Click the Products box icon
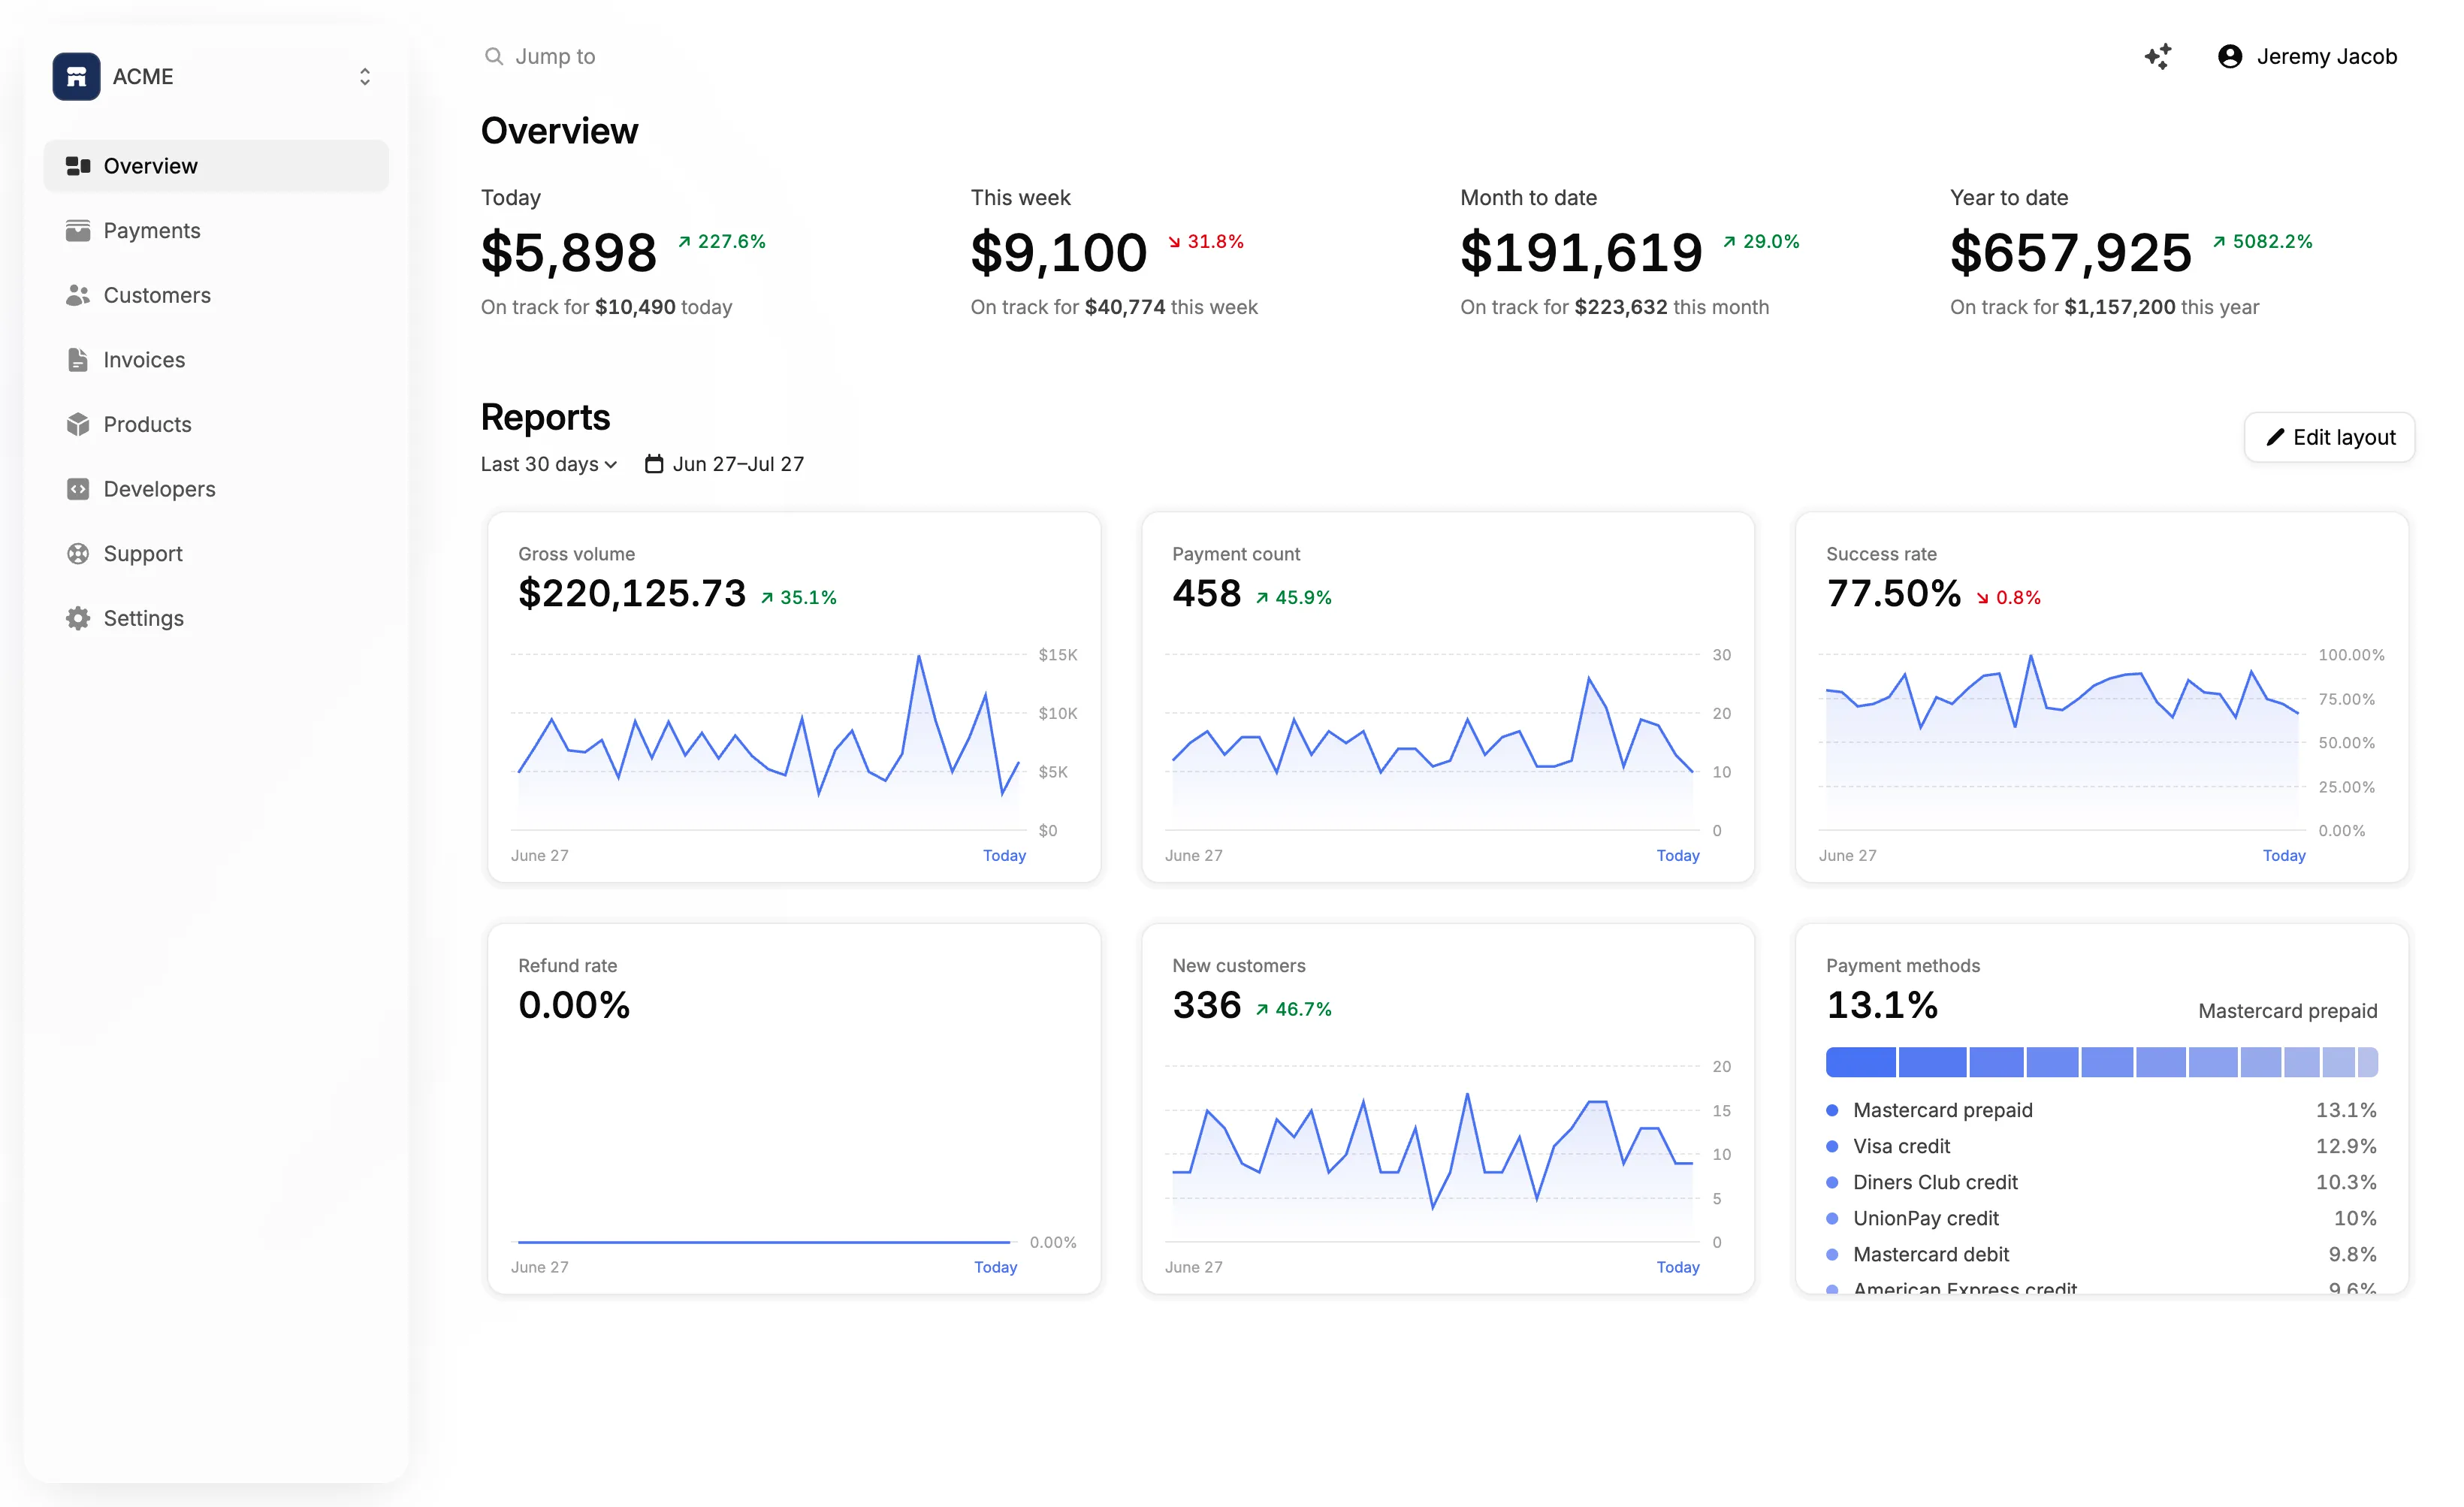The width and height of the screenshot is (2464, 1507). click(78, 424)
